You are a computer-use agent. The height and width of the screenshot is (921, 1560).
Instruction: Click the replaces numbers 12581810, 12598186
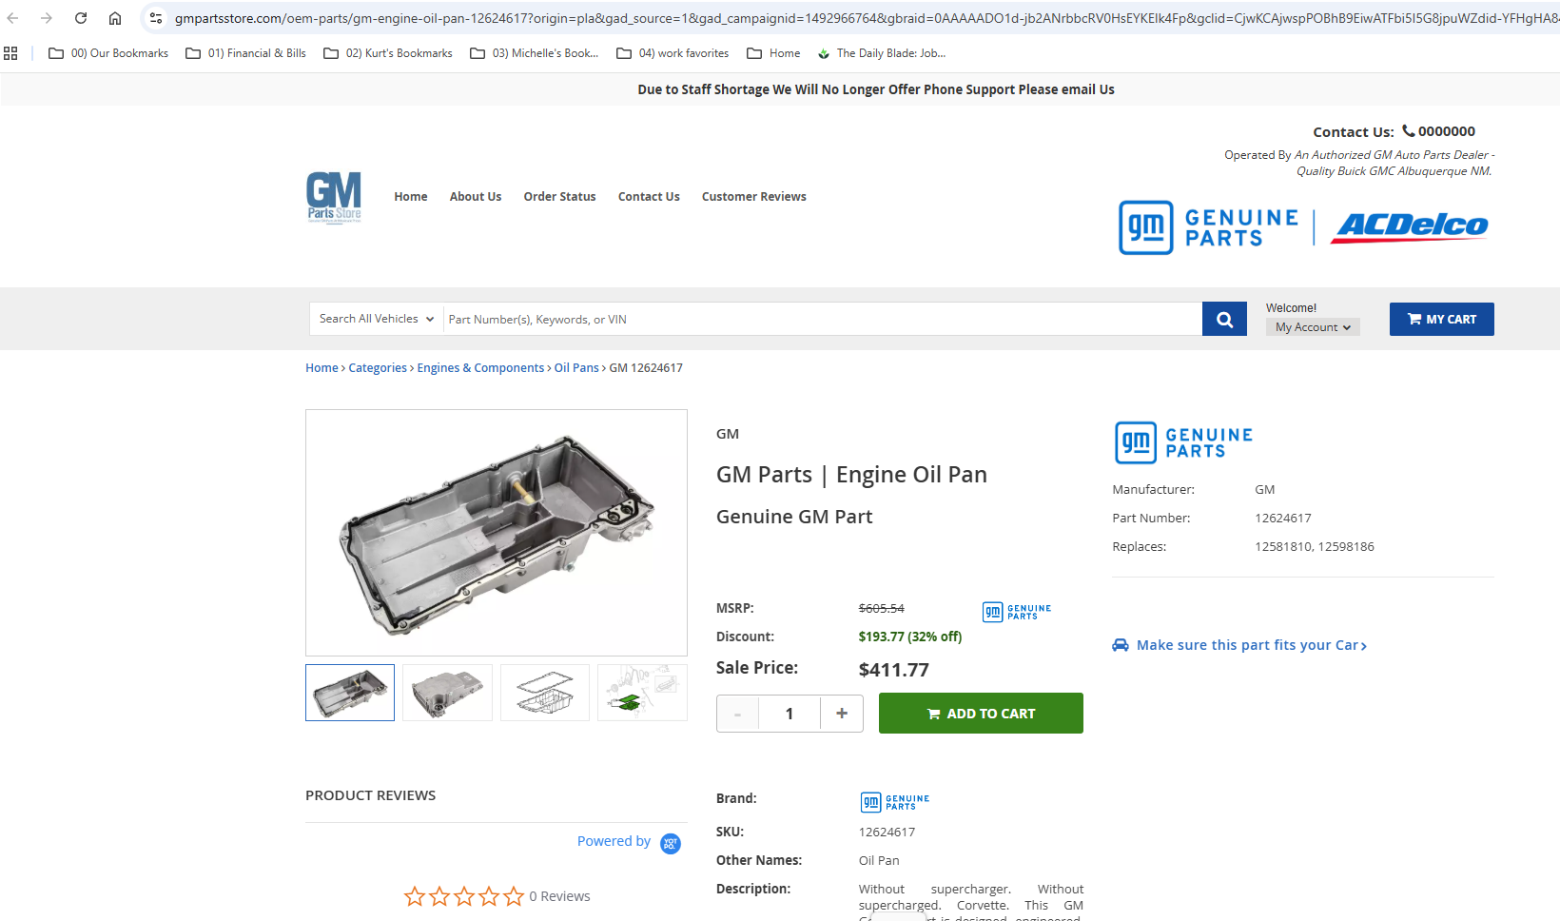1315,547
